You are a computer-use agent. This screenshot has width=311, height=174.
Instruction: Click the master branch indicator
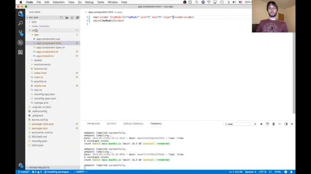24,172
